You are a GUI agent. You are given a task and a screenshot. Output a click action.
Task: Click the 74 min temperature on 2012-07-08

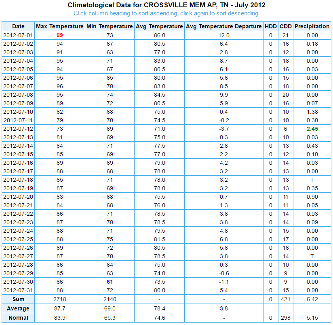(x=110, y=95)
